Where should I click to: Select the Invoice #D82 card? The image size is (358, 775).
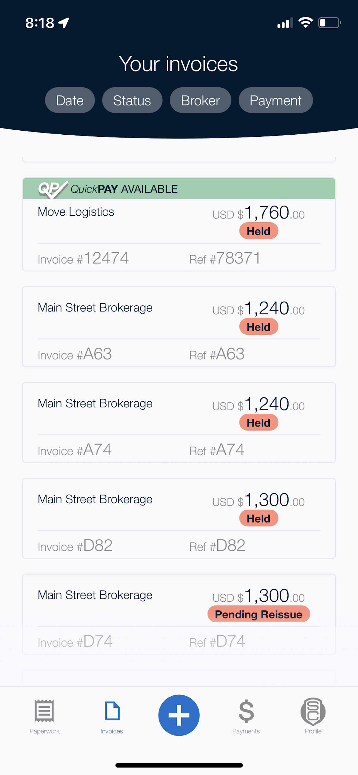point(179,518)
